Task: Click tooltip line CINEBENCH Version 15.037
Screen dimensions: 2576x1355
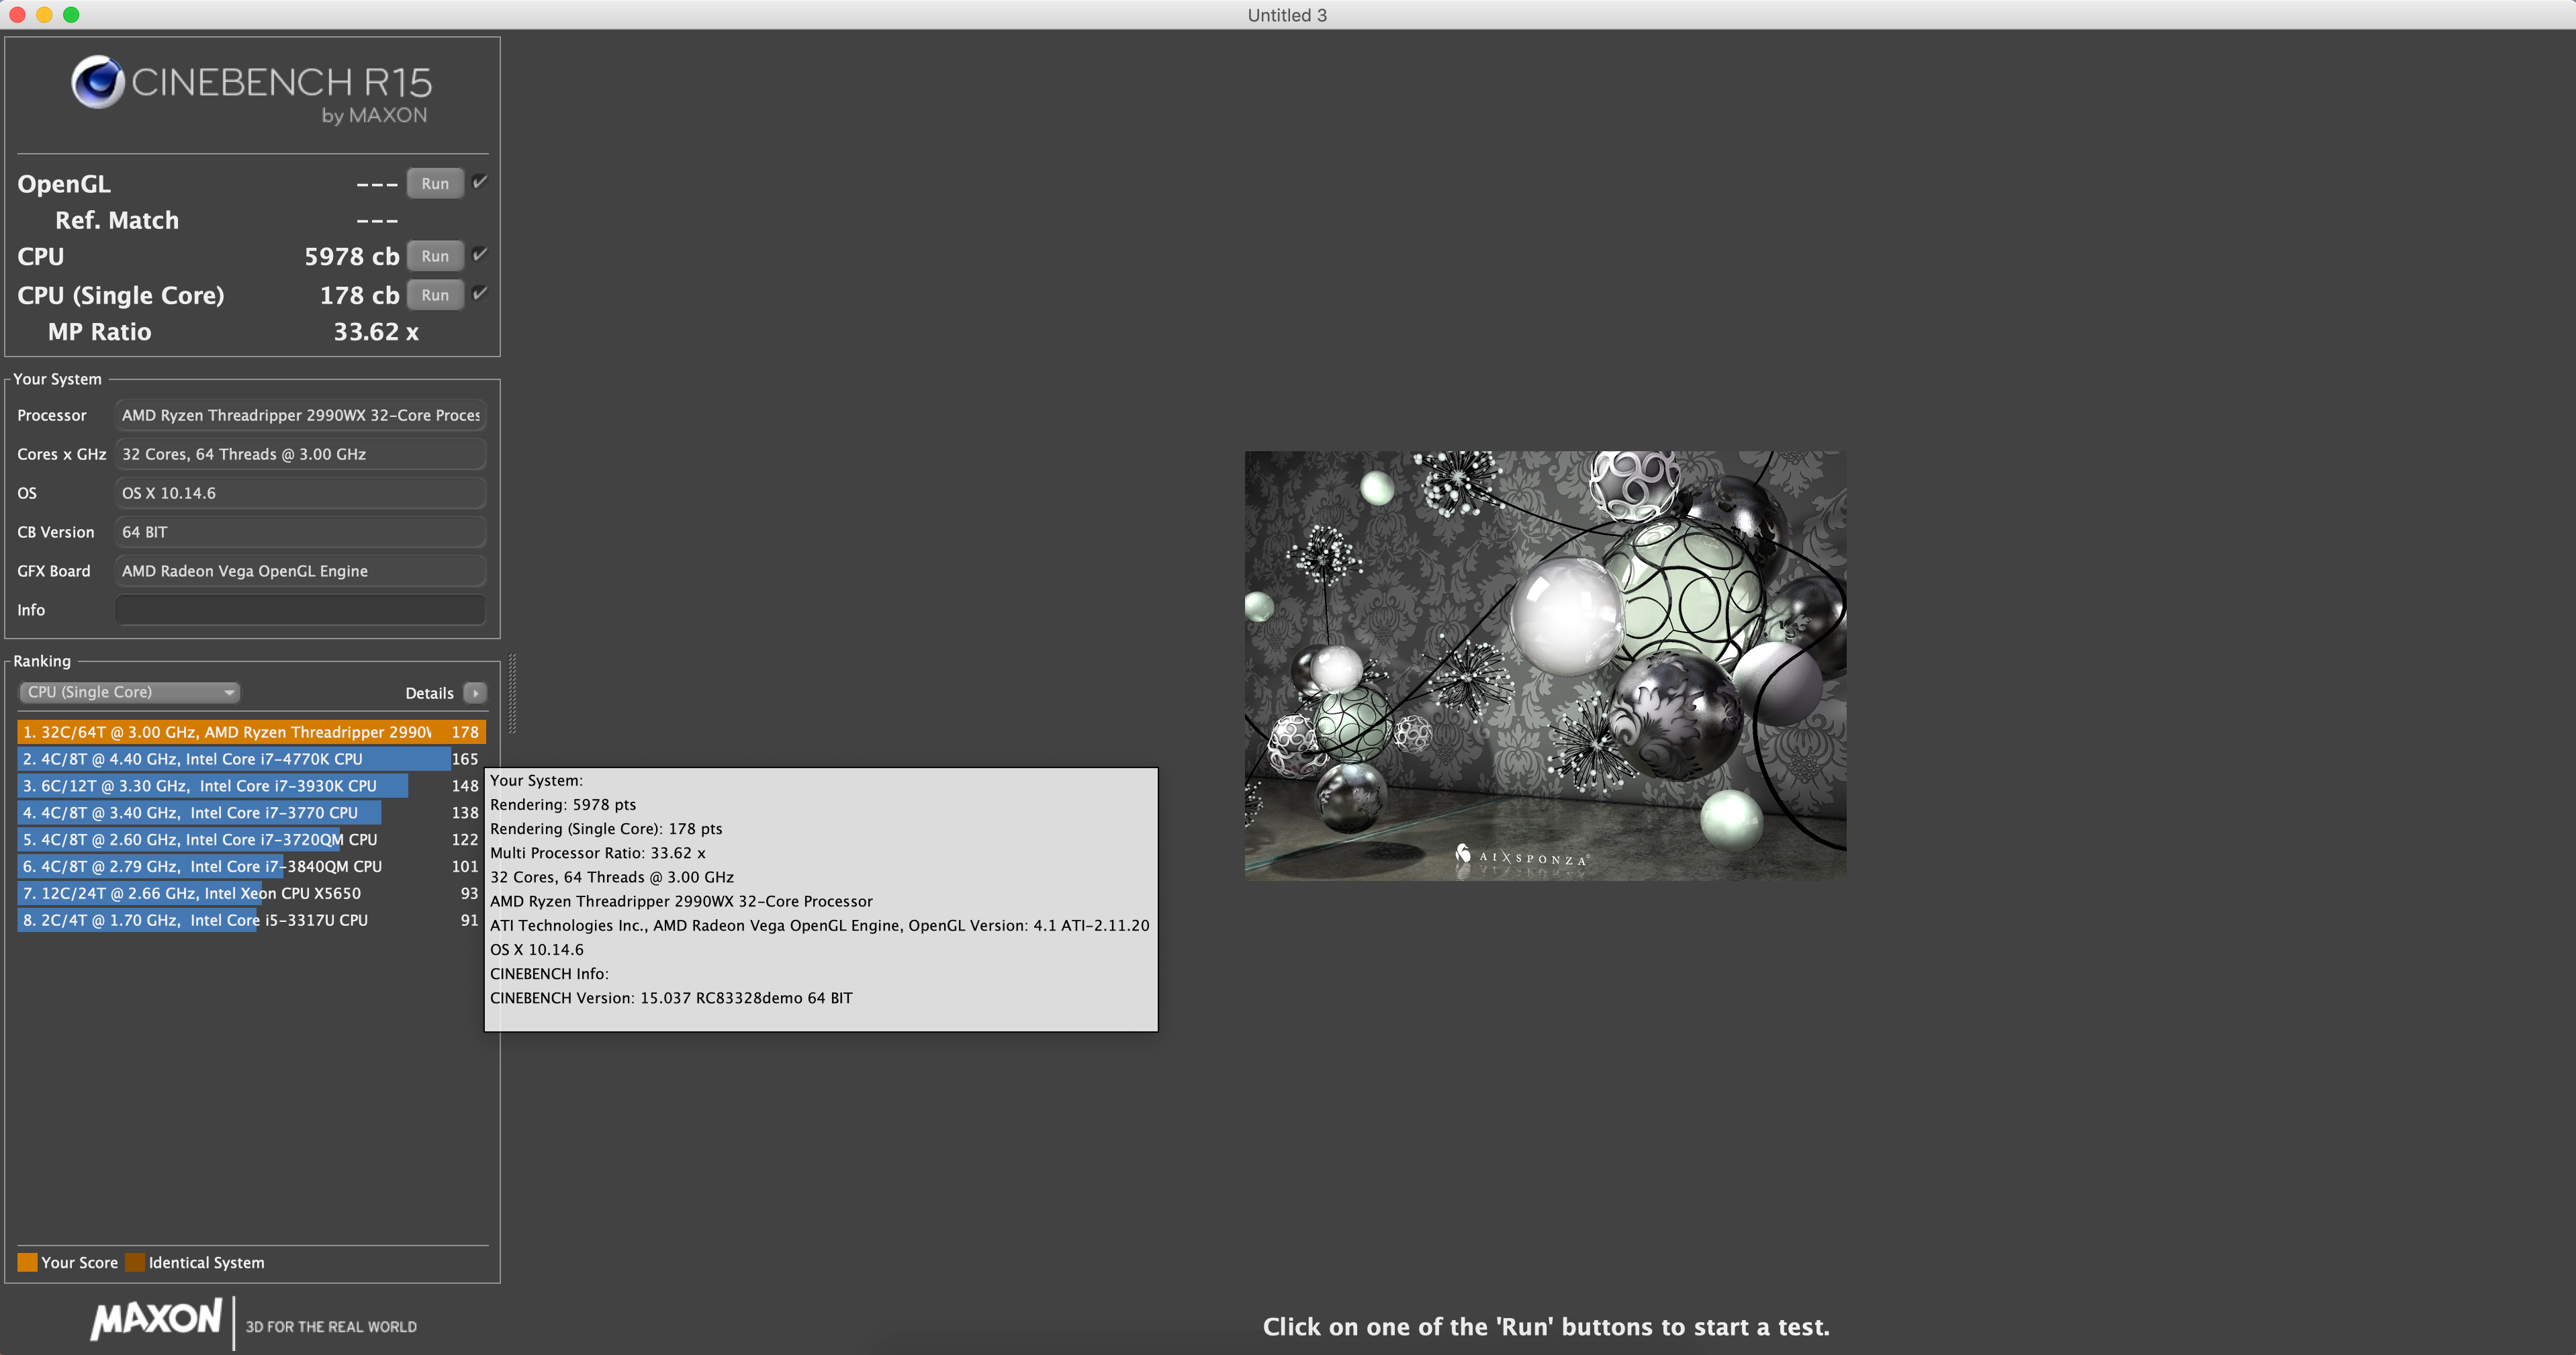Action: click(x=671, y=998)
